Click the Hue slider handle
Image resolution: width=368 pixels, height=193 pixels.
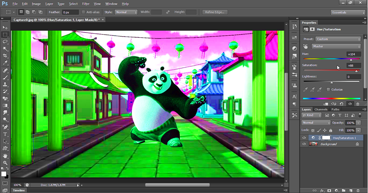(351, 60)
